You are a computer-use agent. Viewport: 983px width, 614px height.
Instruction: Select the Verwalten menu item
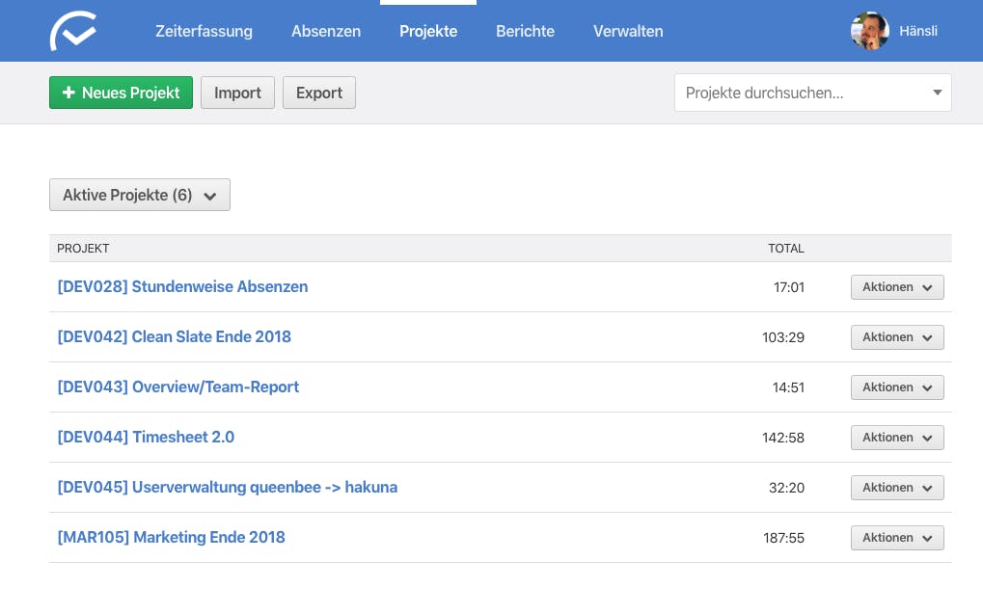click(x=628, y=31)
